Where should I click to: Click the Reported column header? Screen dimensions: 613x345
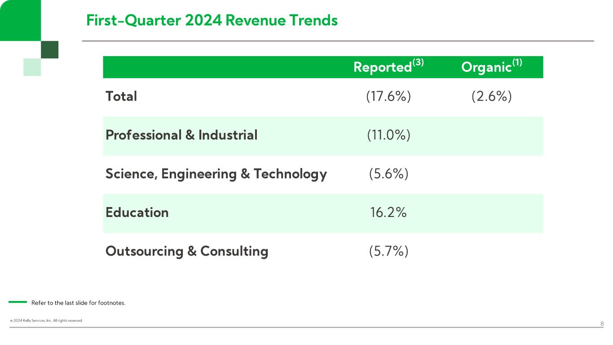[x=388, y=67]
